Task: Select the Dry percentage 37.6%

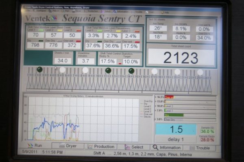Action: [94, 46]
